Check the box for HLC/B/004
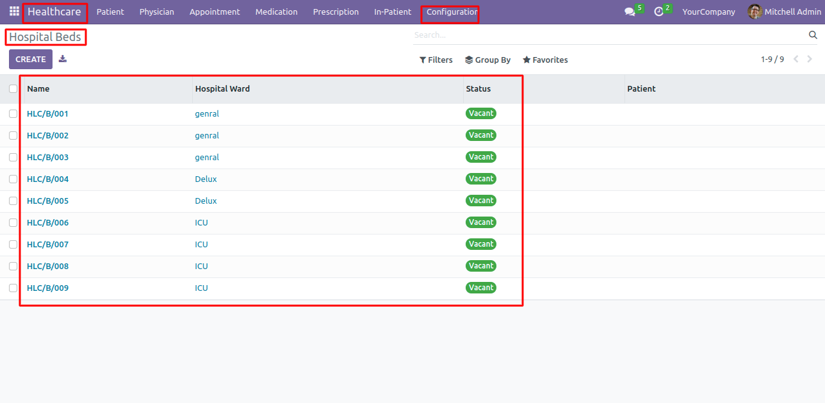 coord(13,179)
